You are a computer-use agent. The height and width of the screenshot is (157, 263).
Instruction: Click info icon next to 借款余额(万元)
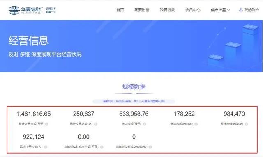[144, 124]
